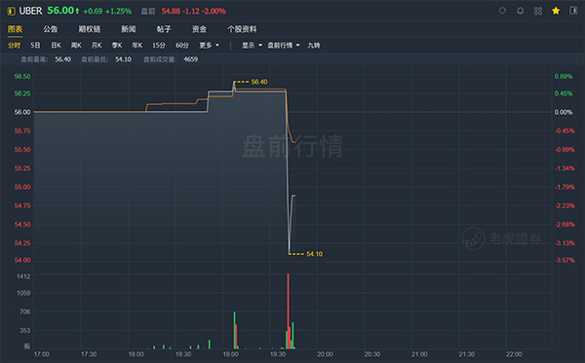Viewport: 585px width, 363px height.
Task: Go to the 个股资料 tab
Action: 242,29
